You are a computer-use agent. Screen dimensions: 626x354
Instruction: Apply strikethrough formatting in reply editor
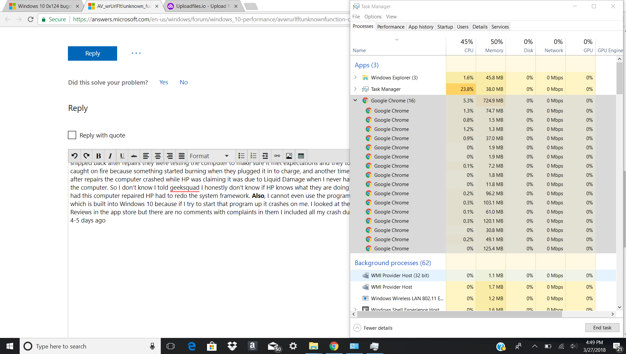point(134,156)
